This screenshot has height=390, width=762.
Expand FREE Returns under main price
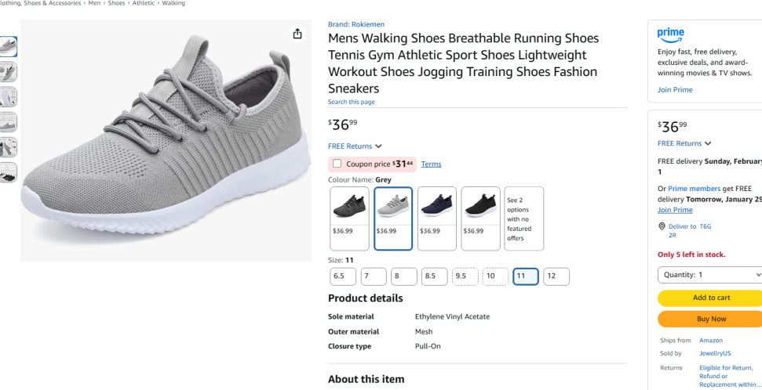(355, 146)
